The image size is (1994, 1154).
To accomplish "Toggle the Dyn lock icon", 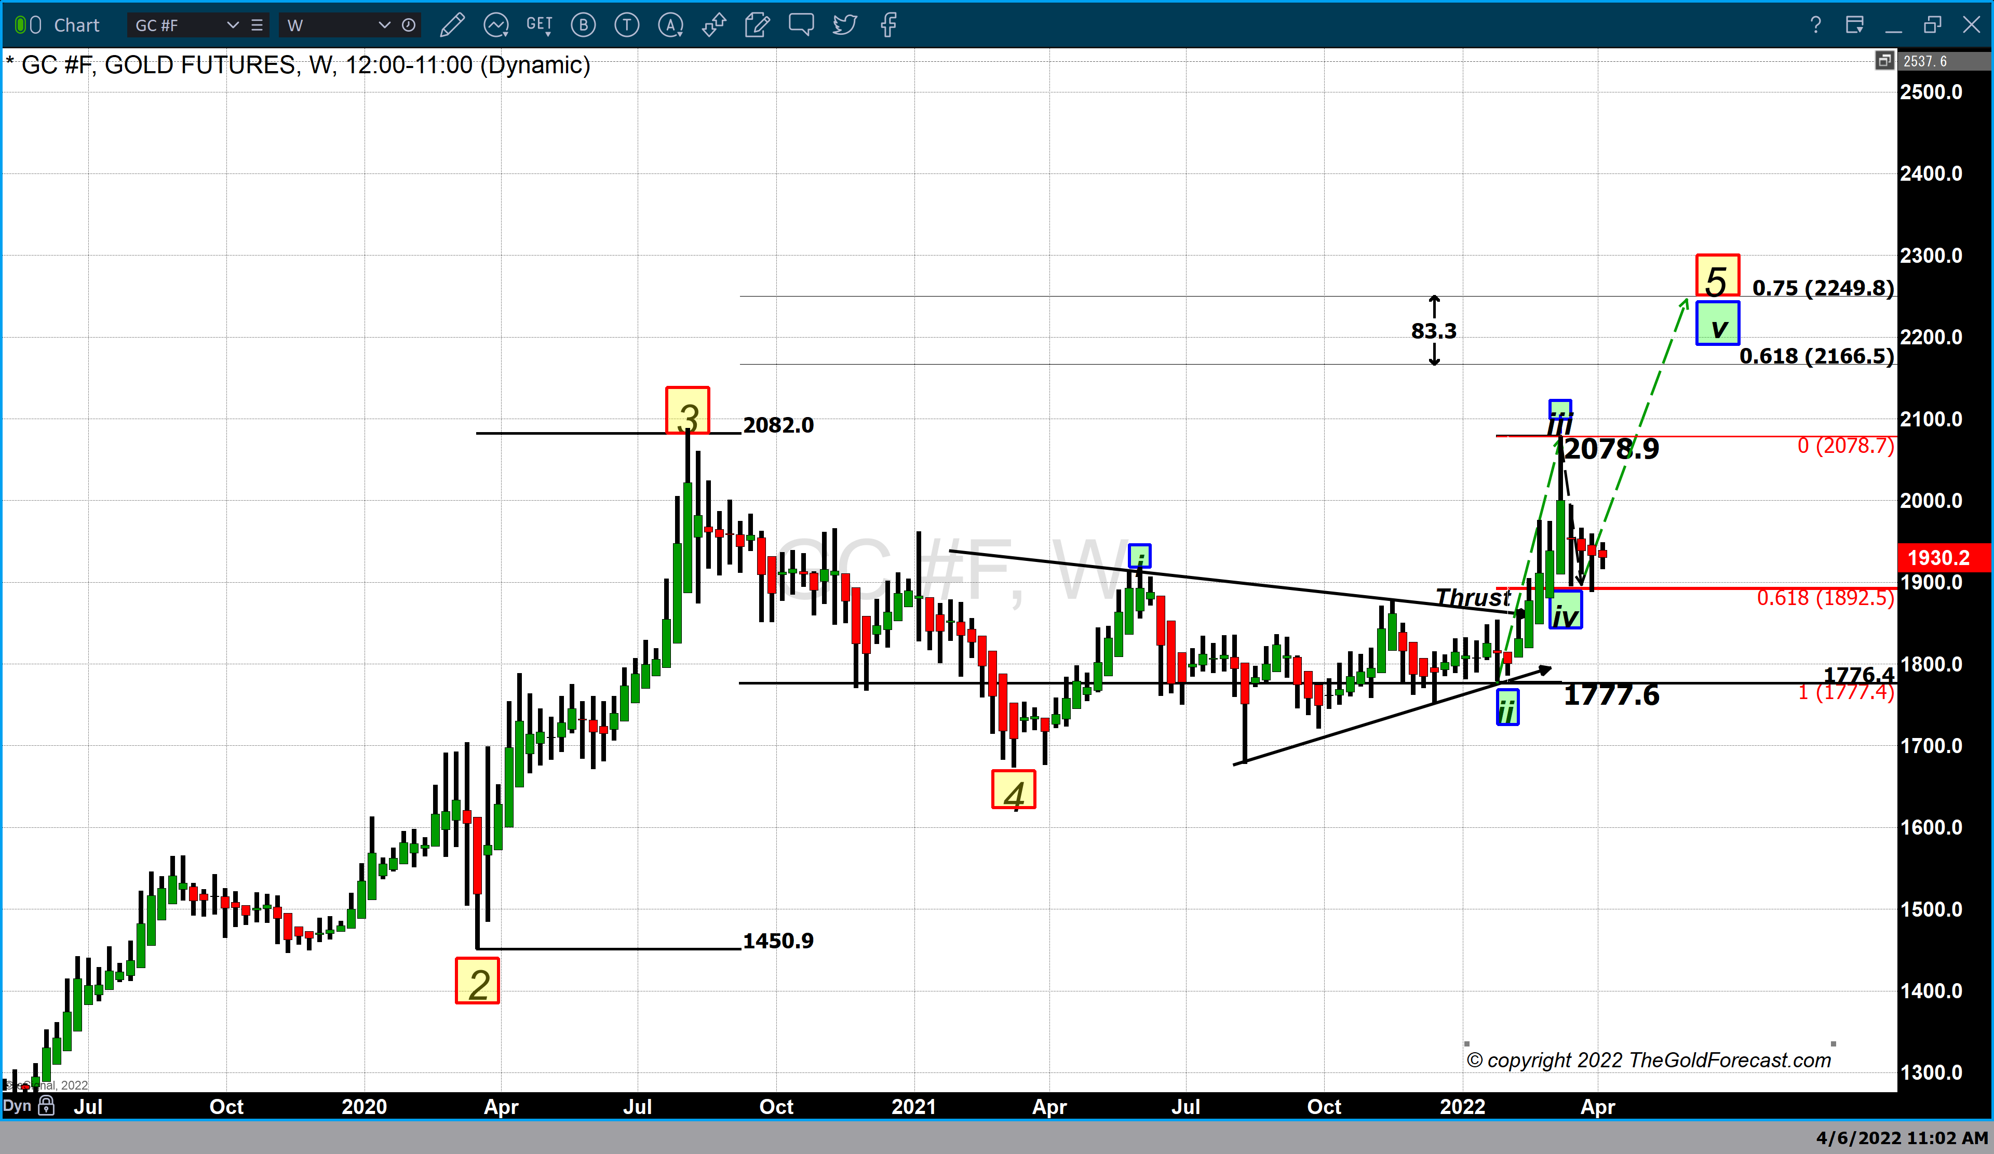I will (47, 1105).
